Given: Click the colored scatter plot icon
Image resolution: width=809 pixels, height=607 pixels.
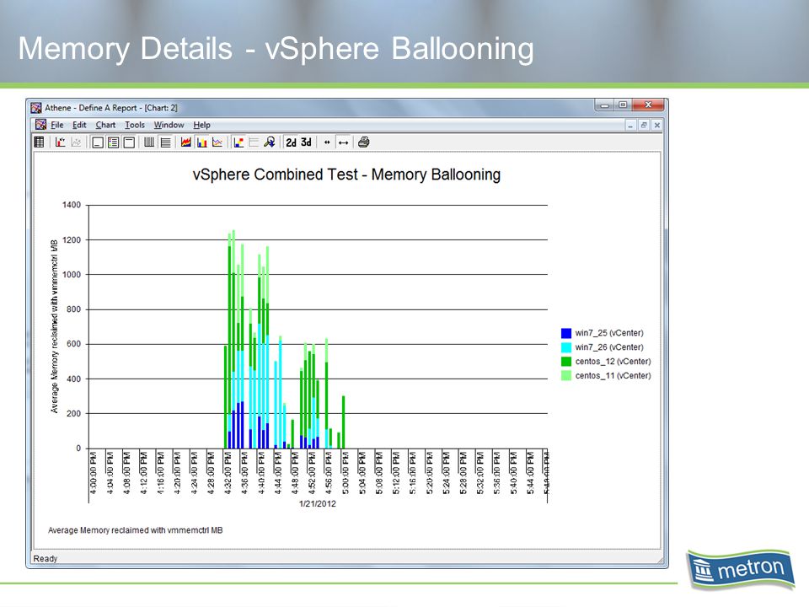Looking at the screenshot, I should click(x=238, y=142).
